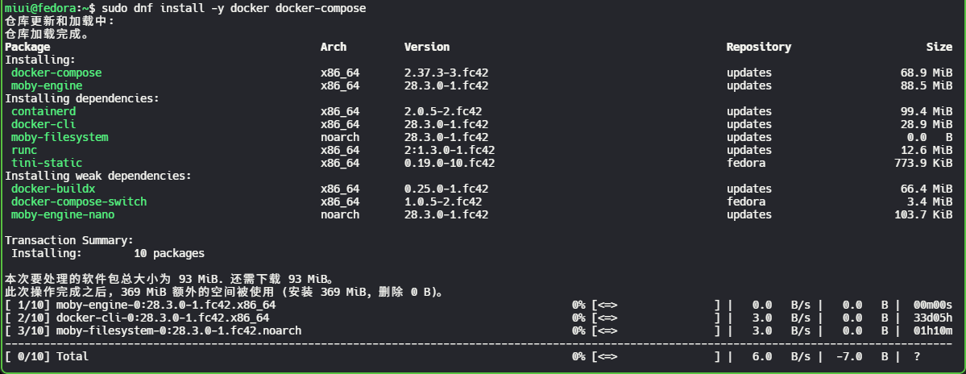Click the moby-engine package name
This screenshot has width=966, height=374.
click(x=47, y=85)
